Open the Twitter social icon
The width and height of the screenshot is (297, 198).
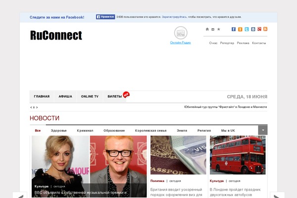click(x=247, y=29)
